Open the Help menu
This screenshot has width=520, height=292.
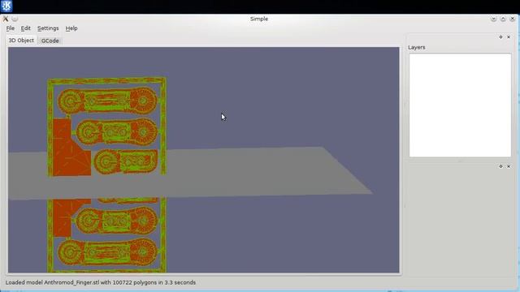(71, 28)
